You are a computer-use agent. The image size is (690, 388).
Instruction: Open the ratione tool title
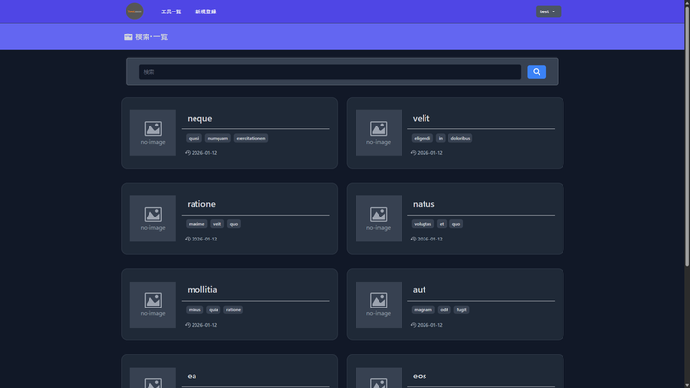pyautogui.click(x=201, y=204)
